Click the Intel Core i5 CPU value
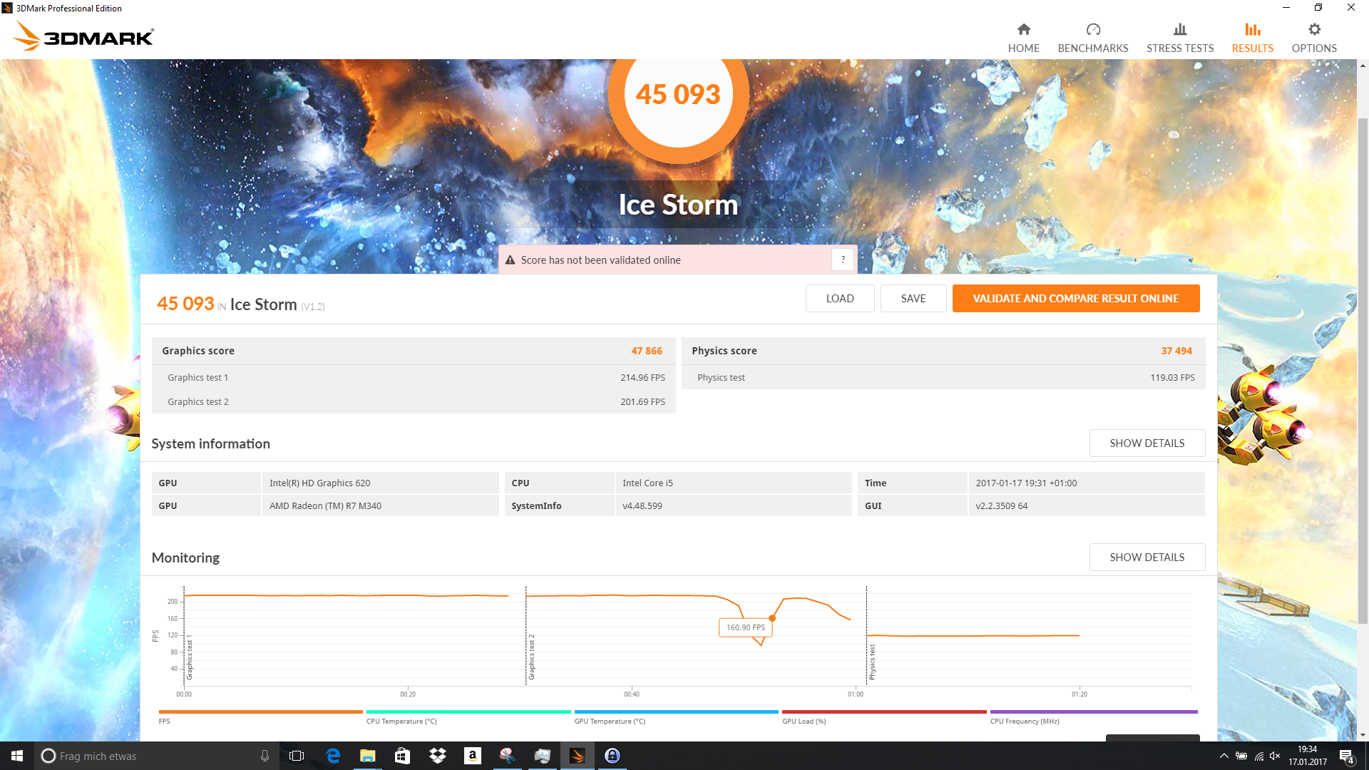The image size is (1369, 770). (x=733, y=483)
